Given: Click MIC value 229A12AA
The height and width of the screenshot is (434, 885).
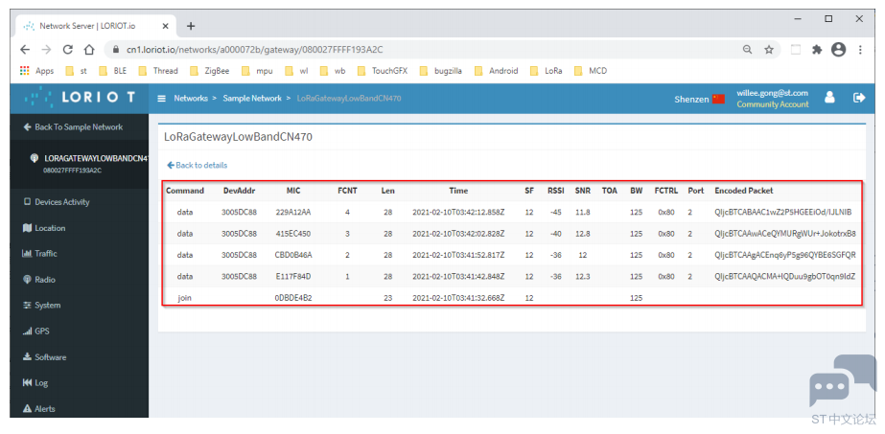Looking at the screenshot, I should pyautogui.click(x=293, y=212).
